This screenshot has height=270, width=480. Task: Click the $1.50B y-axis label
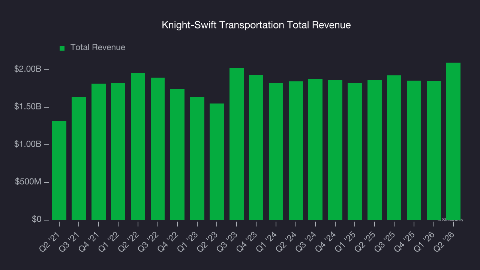(x=28, y=106)
